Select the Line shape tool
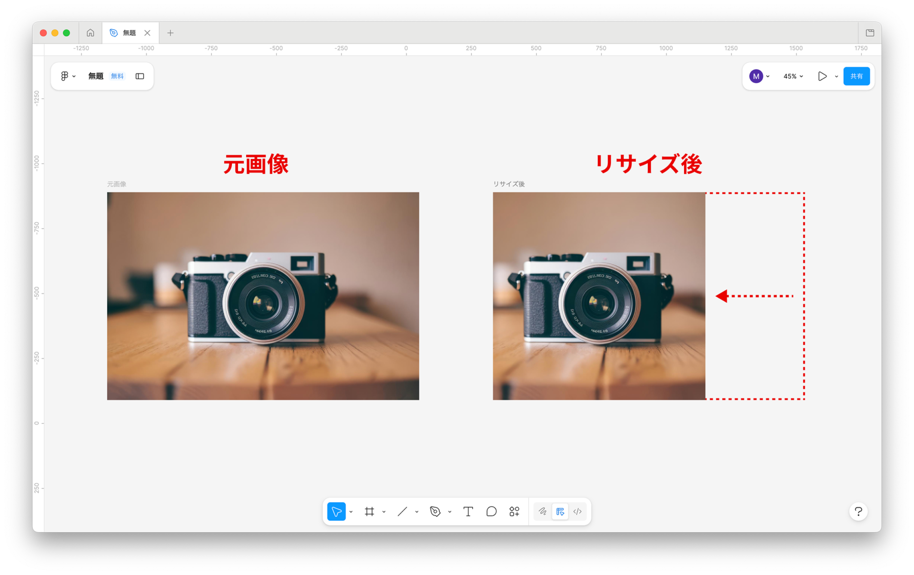Screen dimensions: 914x575 402,511
